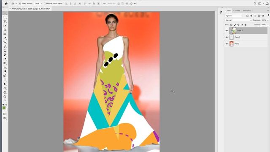Toggle the Selec. autom. checkbox
The height and width of the screenshot is (152, 270).
tap(20, 3)
